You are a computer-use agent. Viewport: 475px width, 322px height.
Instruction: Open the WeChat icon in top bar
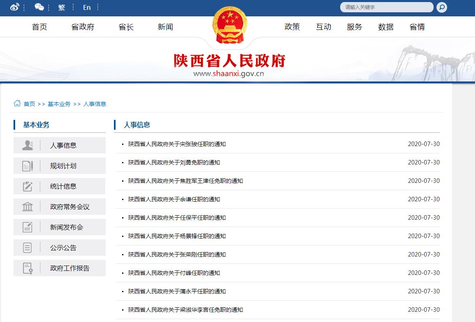click(x=39, y=7)
